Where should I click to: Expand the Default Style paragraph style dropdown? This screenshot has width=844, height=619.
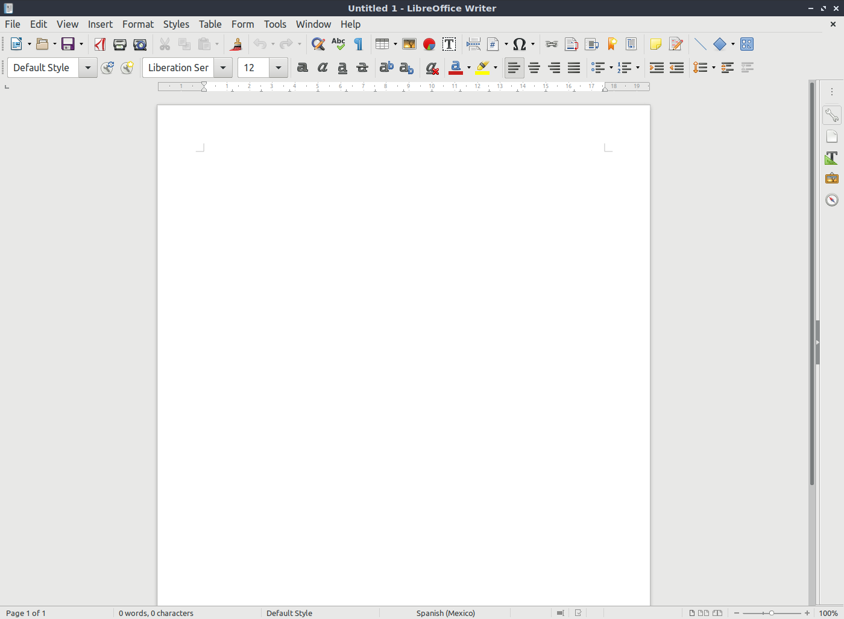(x=88, y=68)
